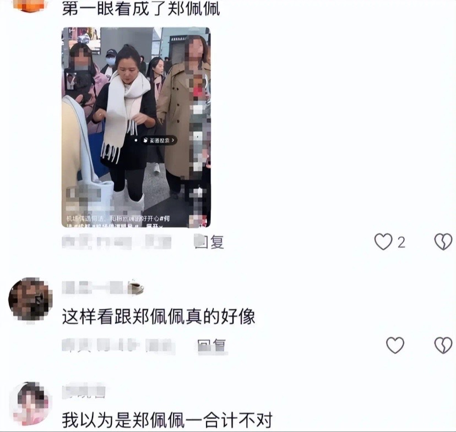Tap broken heart on "这样看跟郑佩佩真的好像" comment
This screenshot has height=432, width=456.
[x=443, y=345]
